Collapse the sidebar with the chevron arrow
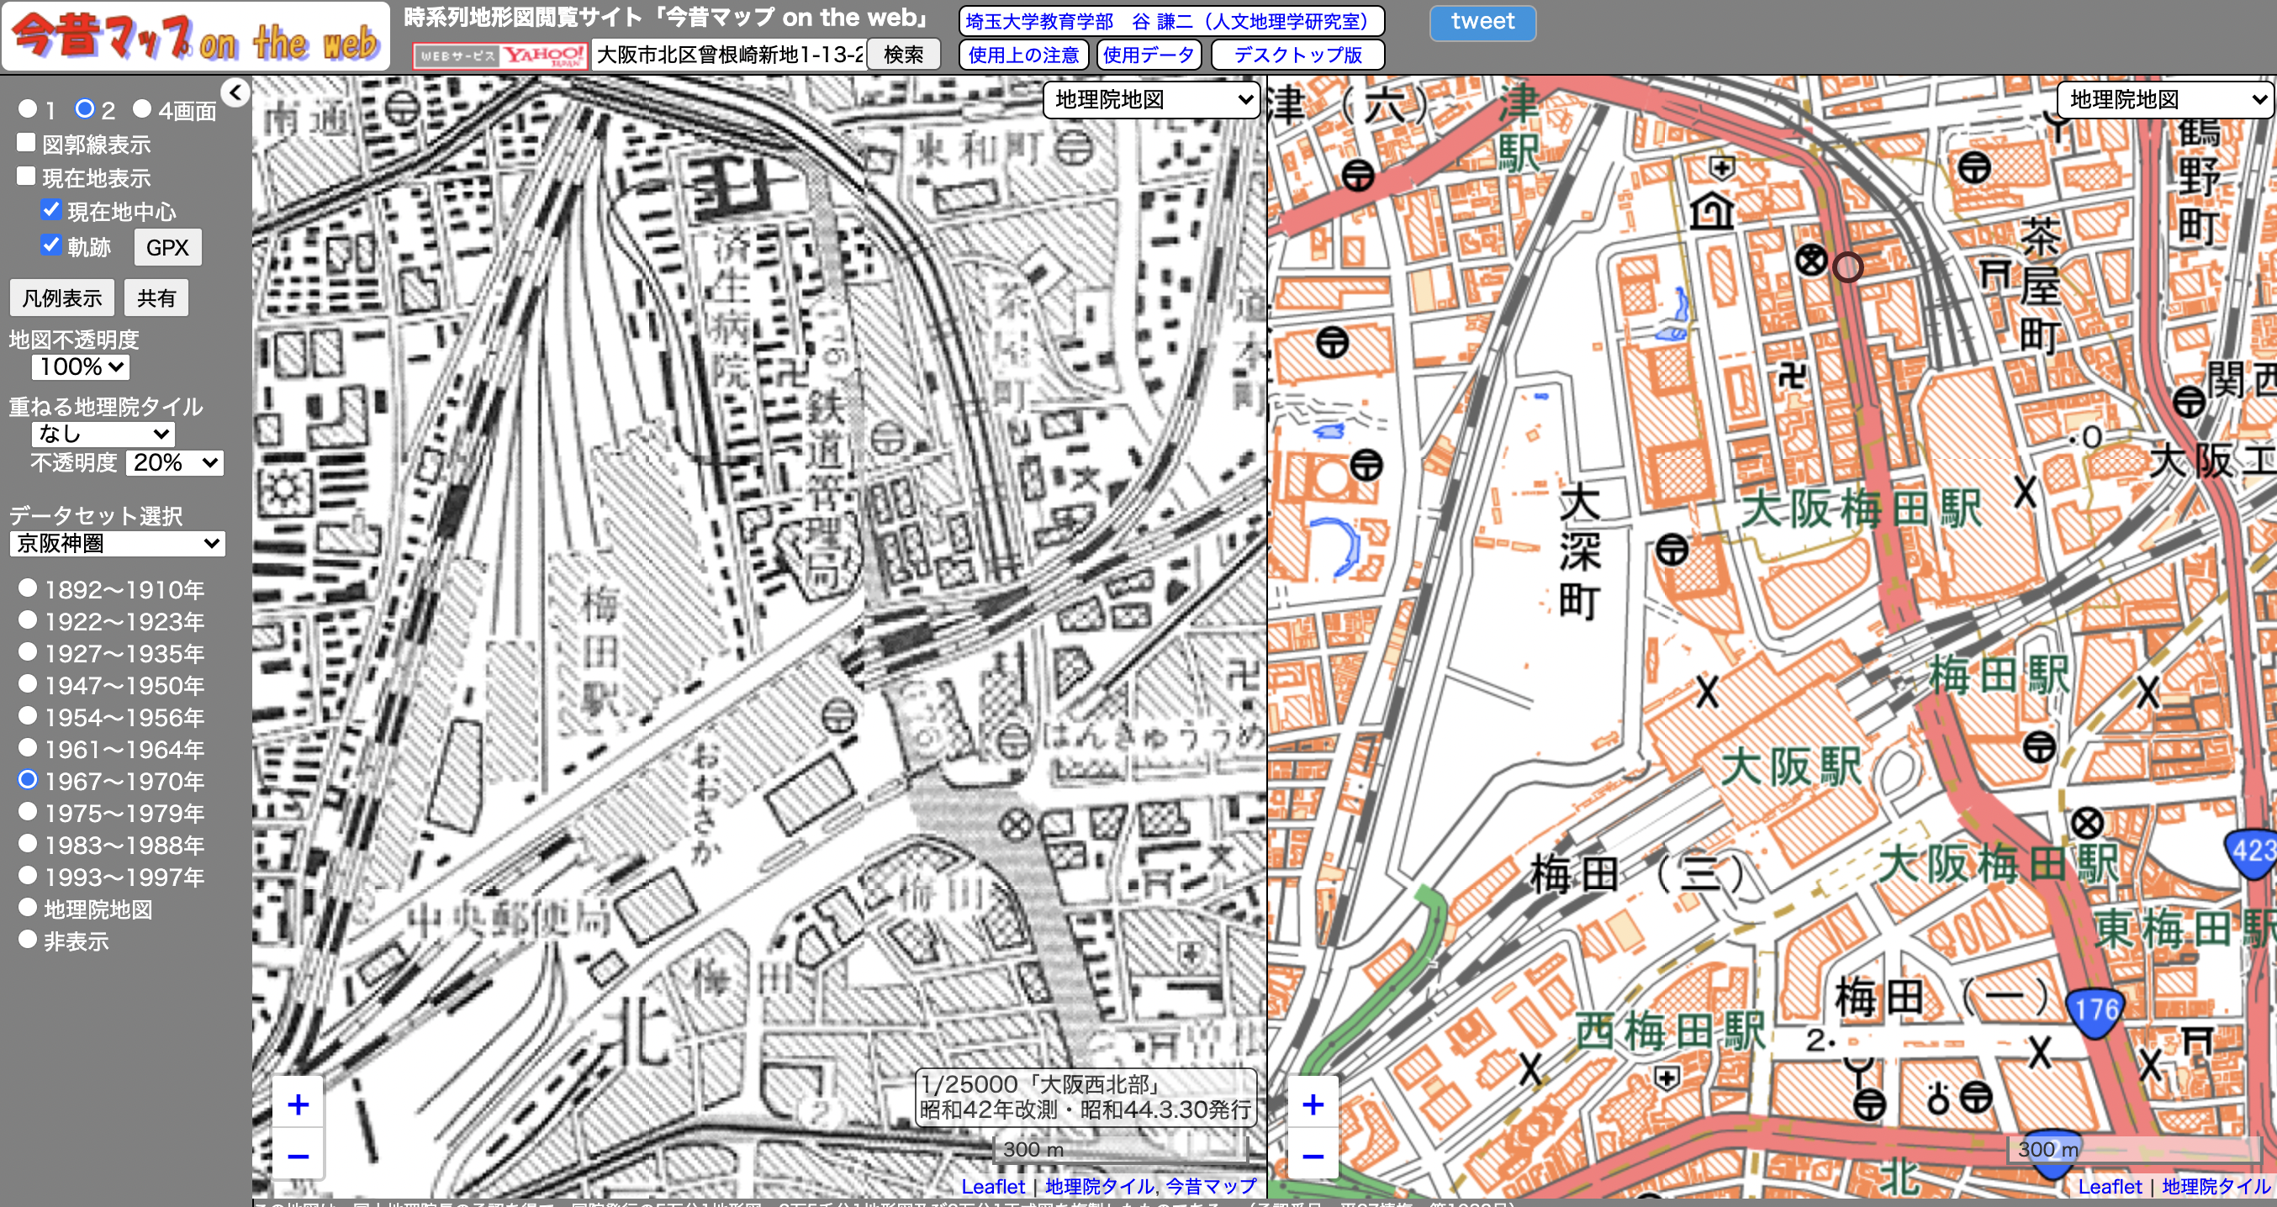2277x1207 pixels. click(x=235, y=92)
